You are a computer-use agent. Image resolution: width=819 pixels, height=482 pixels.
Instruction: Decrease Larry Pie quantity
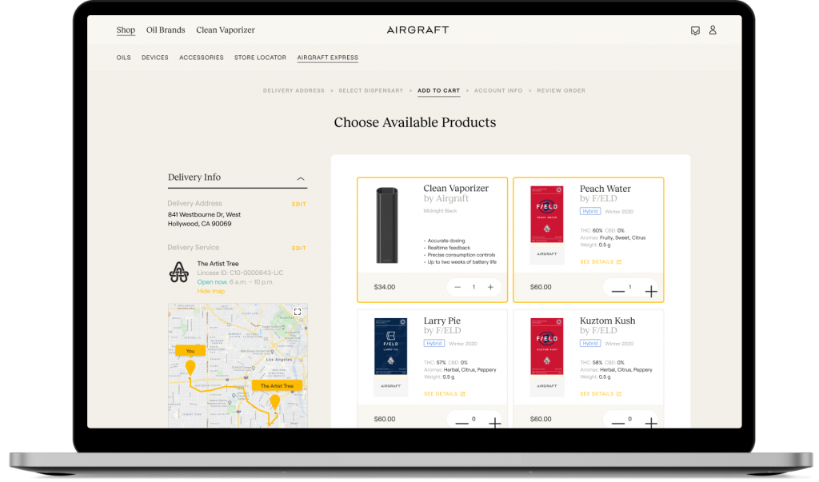[461, 423]
